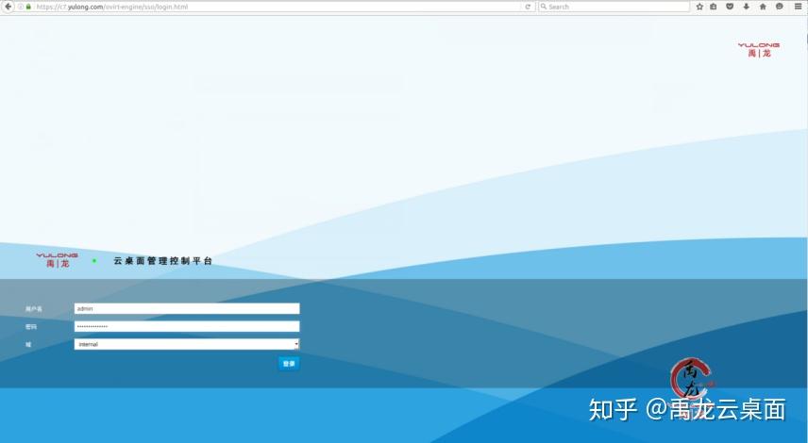This screenshot has height=443, width=808.
Task: Open the bookmarks library clipboard icon
Action: (714, 7)
